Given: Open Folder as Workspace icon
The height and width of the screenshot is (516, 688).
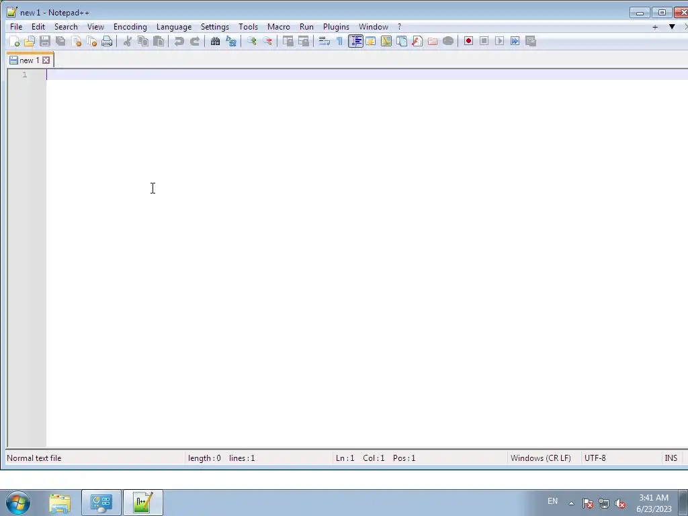Looking at the screenshot, I should coord(433,41).
